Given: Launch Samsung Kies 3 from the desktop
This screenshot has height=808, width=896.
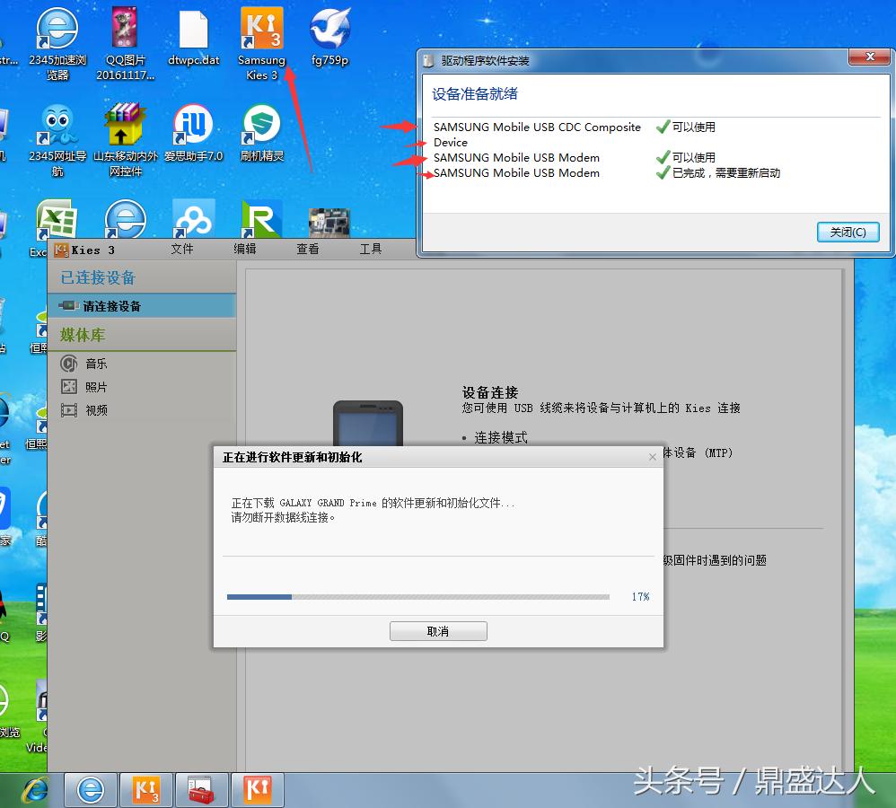Looking at the screenshot, I should (x=261, y=29).
